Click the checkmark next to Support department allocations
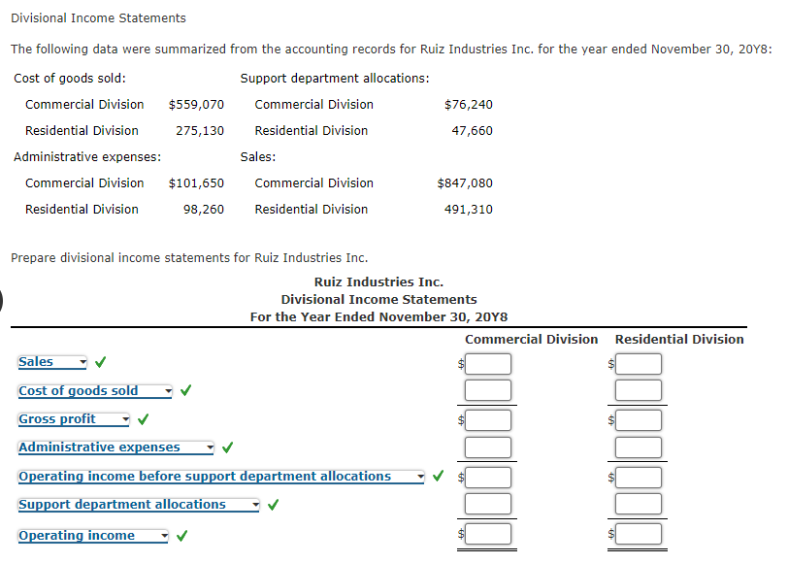788x563 pixels. coord(273,505)
